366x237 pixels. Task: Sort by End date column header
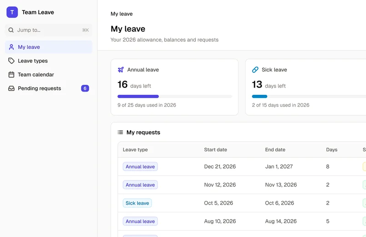(275, 149)
